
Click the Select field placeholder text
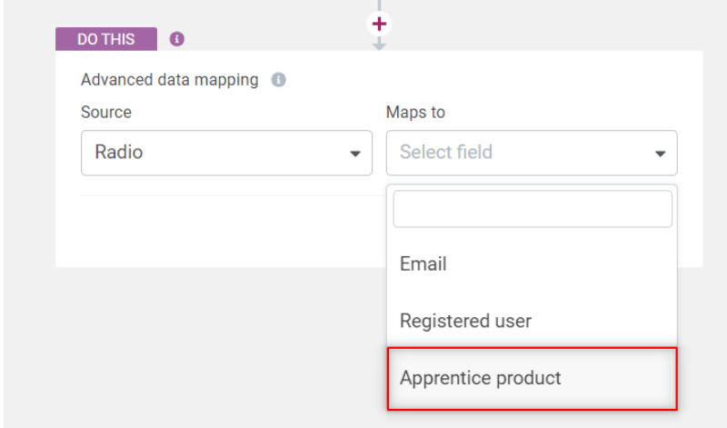coord(446,152)
